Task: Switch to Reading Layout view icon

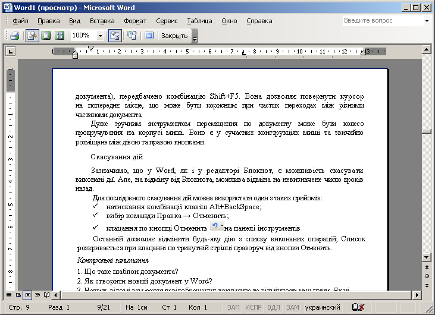Action: tap(46, 295)
